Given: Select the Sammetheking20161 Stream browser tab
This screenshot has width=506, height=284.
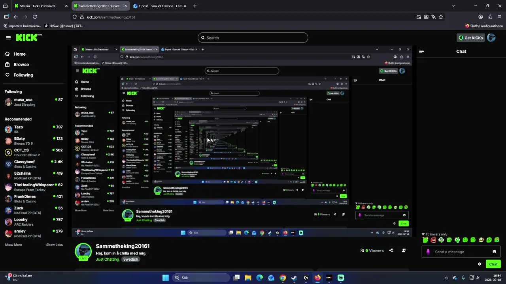Looking at the screenshot, I should [x=100, y=6].
